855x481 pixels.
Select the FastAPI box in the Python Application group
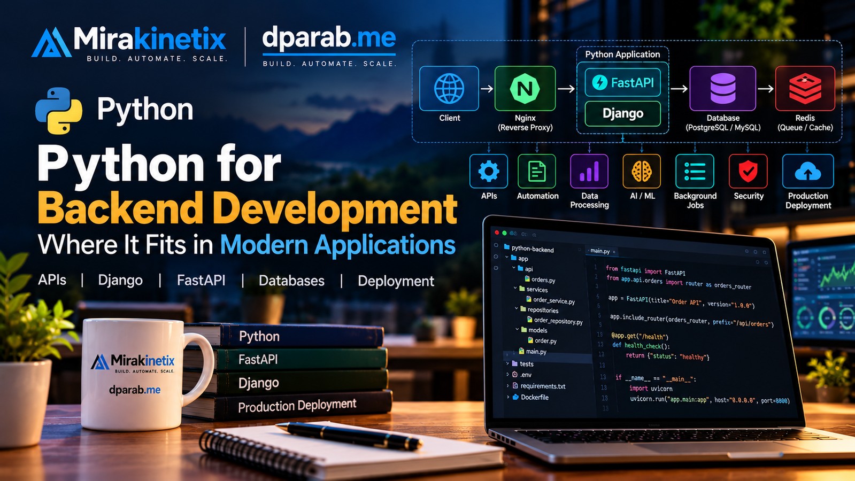[x=623, y=82]
